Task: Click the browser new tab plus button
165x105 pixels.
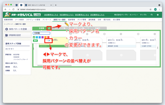Action: 56,5
